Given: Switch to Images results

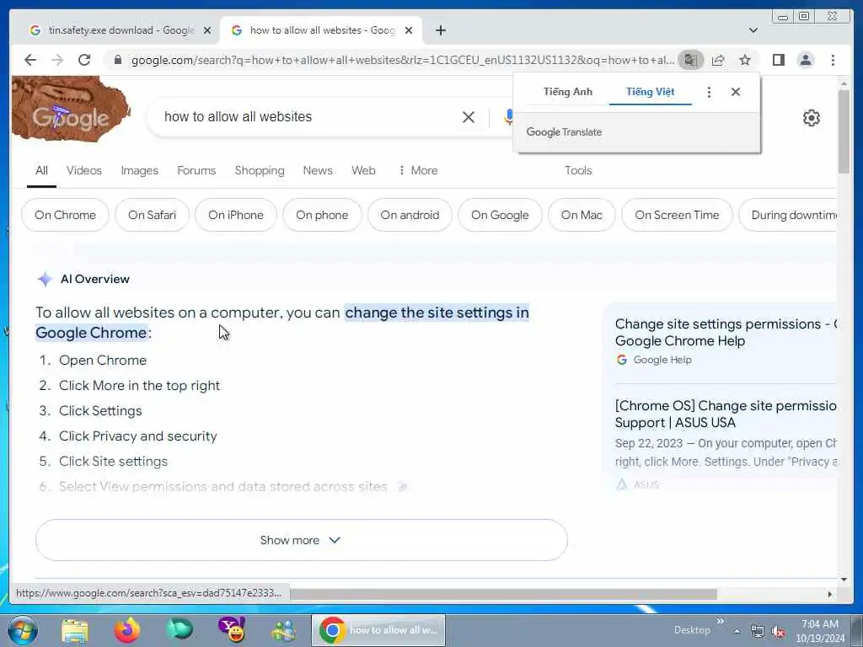Looking at the screenshot, I should [139, 170].
